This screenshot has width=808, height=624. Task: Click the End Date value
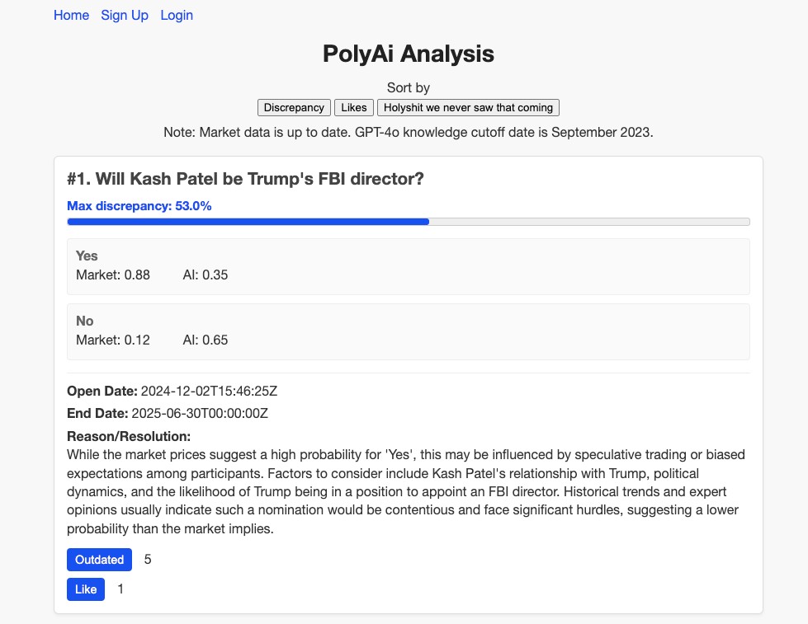[x=200, y=414]
